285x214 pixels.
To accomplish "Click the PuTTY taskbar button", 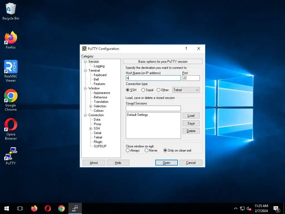I will click(75, 208).
